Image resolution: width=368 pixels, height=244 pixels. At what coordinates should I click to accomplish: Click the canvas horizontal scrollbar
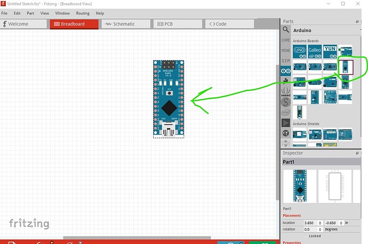[x=137, y=238]
